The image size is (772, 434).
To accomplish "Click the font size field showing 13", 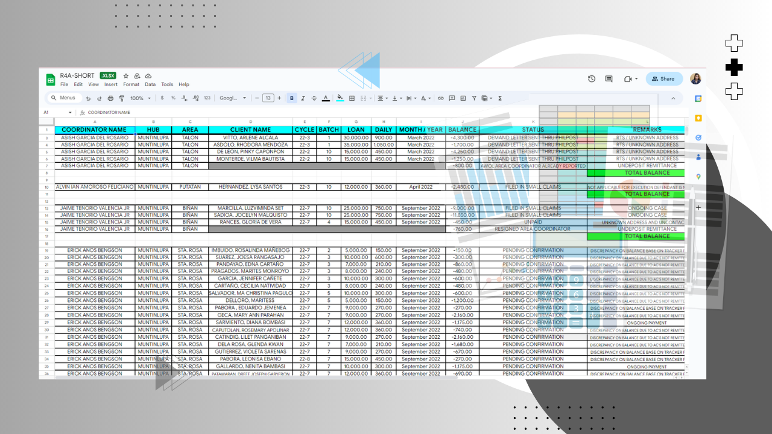I will [268, 98].
